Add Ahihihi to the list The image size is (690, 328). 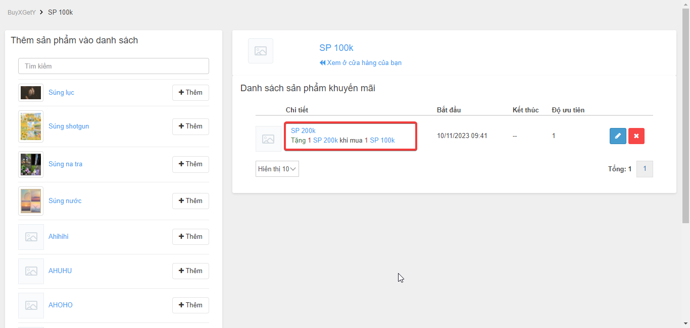(190, 237)
